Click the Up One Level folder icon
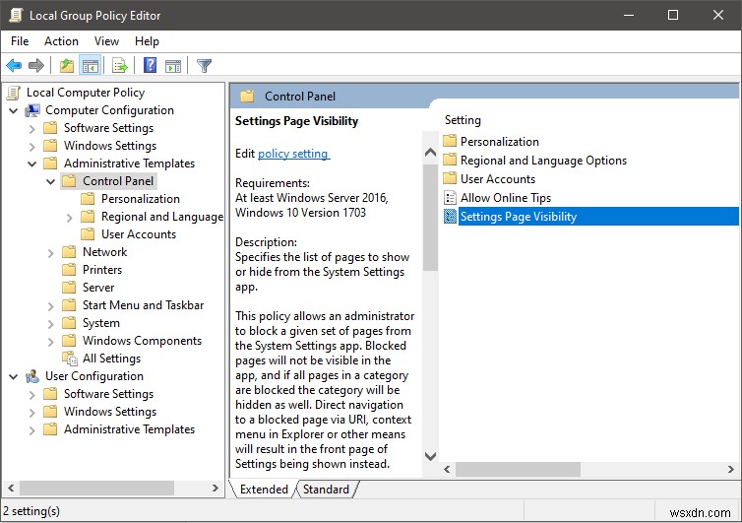 tap(66, 66)
